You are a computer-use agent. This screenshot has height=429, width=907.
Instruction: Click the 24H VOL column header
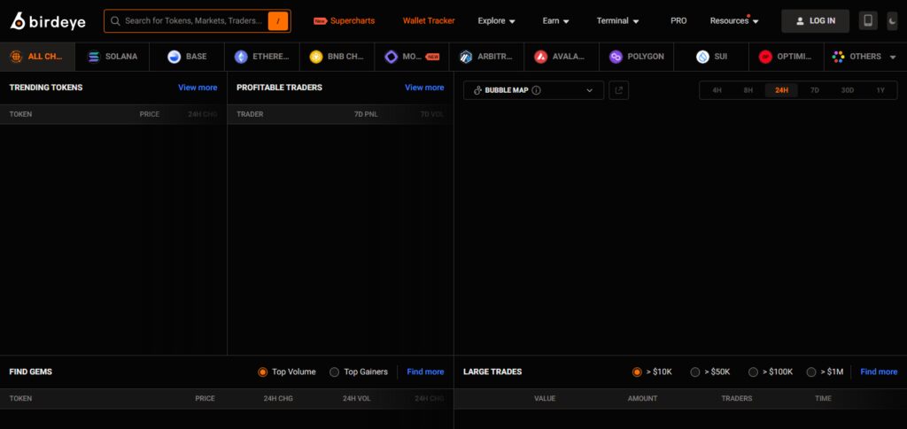pos(356,398)
